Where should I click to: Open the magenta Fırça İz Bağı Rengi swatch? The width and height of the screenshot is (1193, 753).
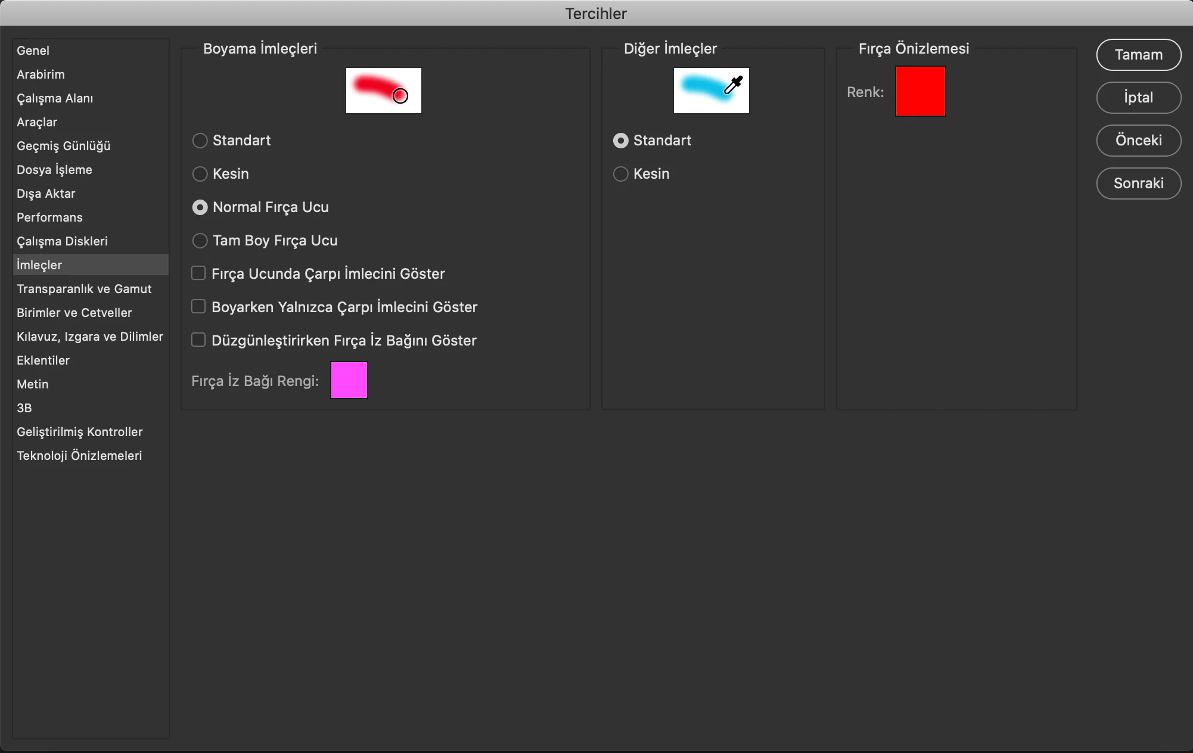tap(349, 380)
